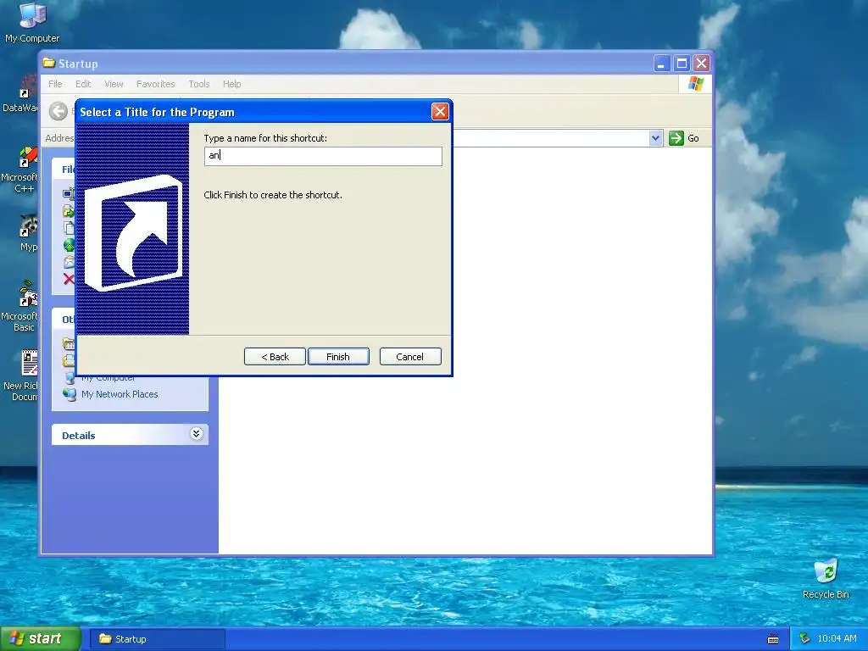The image size is (868, 651).
Task: Click the red X delete icon in task pane
Action: pyautogui.click(x=69, y=278)
